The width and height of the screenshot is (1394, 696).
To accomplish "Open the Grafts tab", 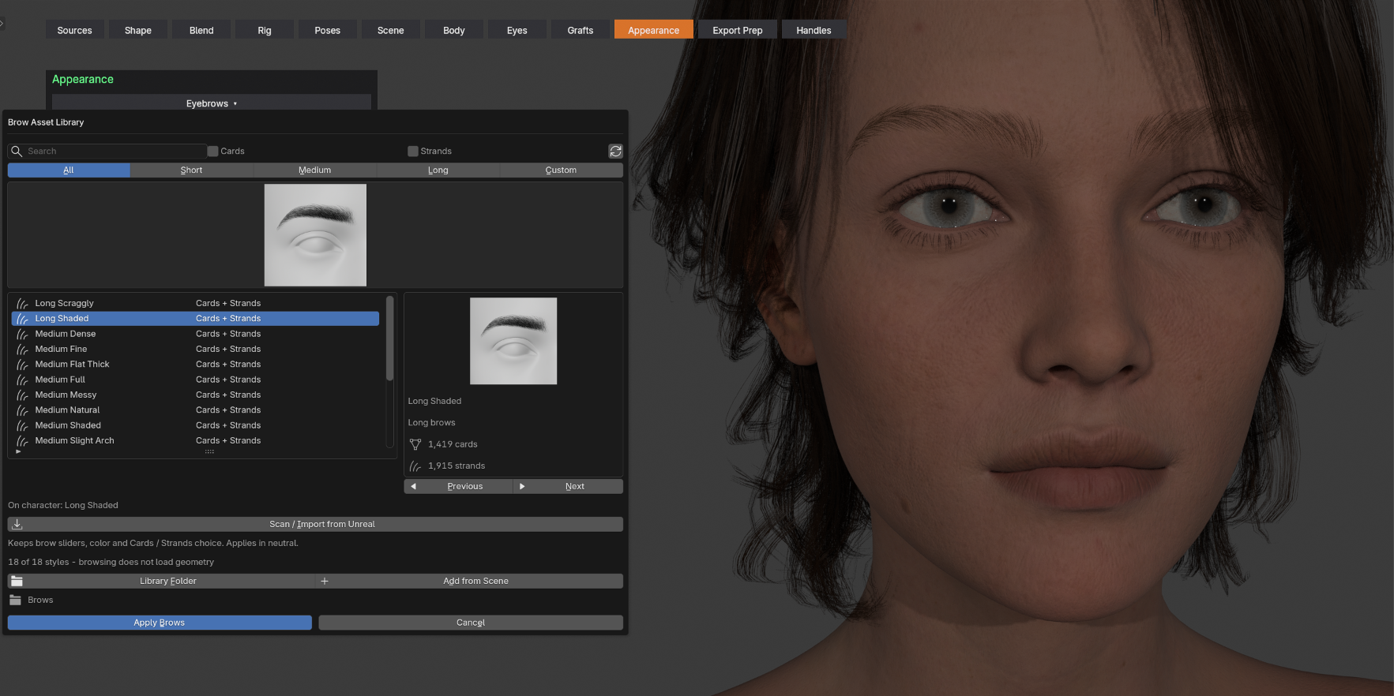I will 581,30.
